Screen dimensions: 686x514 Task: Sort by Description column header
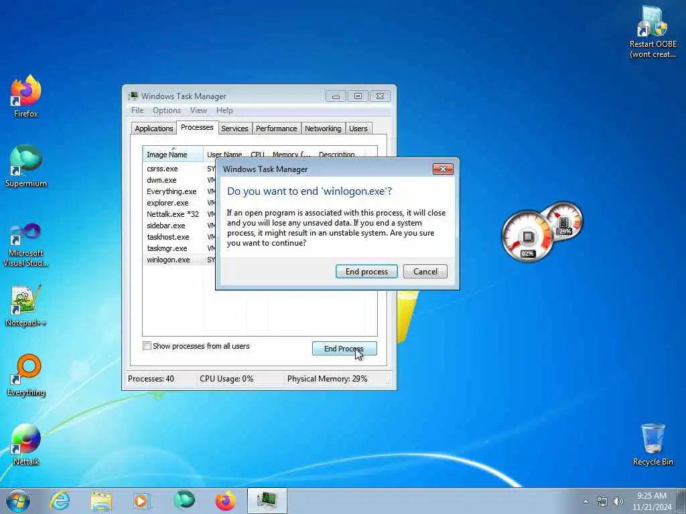(337, 155)
